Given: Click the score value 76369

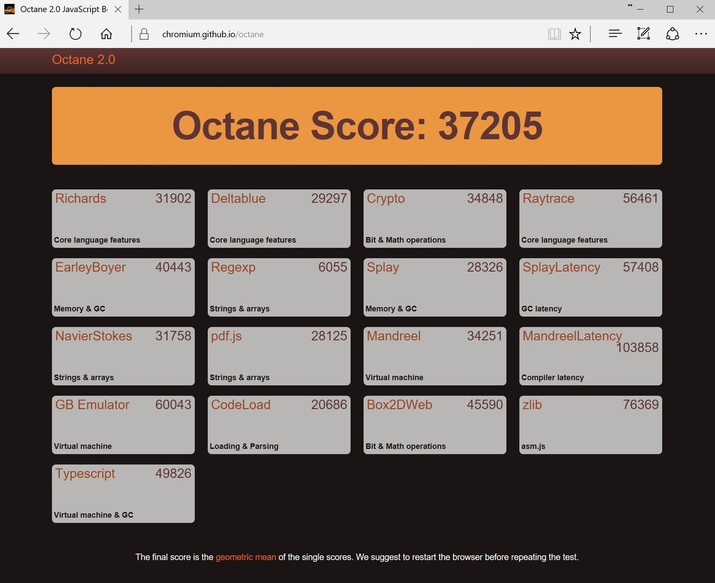Looking at the screenshot, I should (x=641, y=405).
